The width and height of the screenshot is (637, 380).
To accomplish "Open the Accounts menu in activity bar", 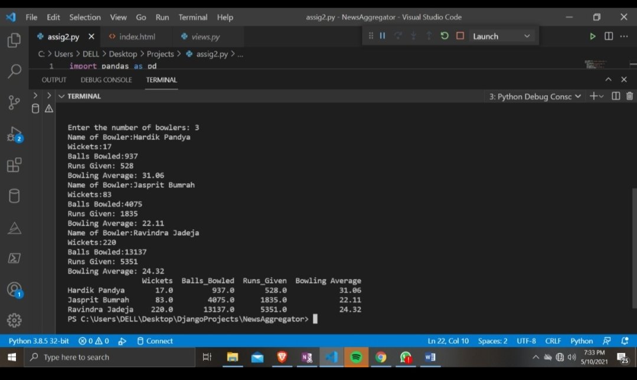I will point(15,290).
